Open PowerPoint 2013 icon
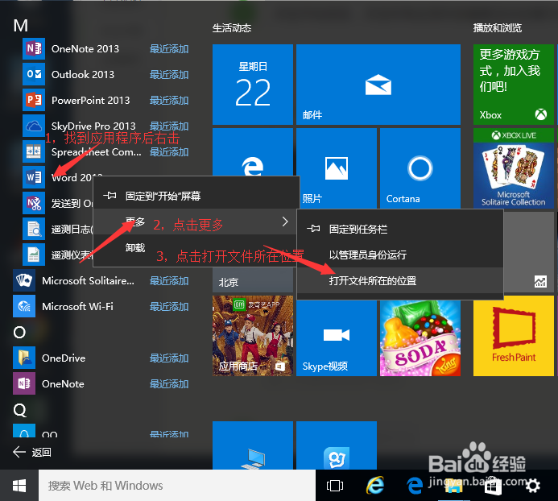 click(34, 100)
